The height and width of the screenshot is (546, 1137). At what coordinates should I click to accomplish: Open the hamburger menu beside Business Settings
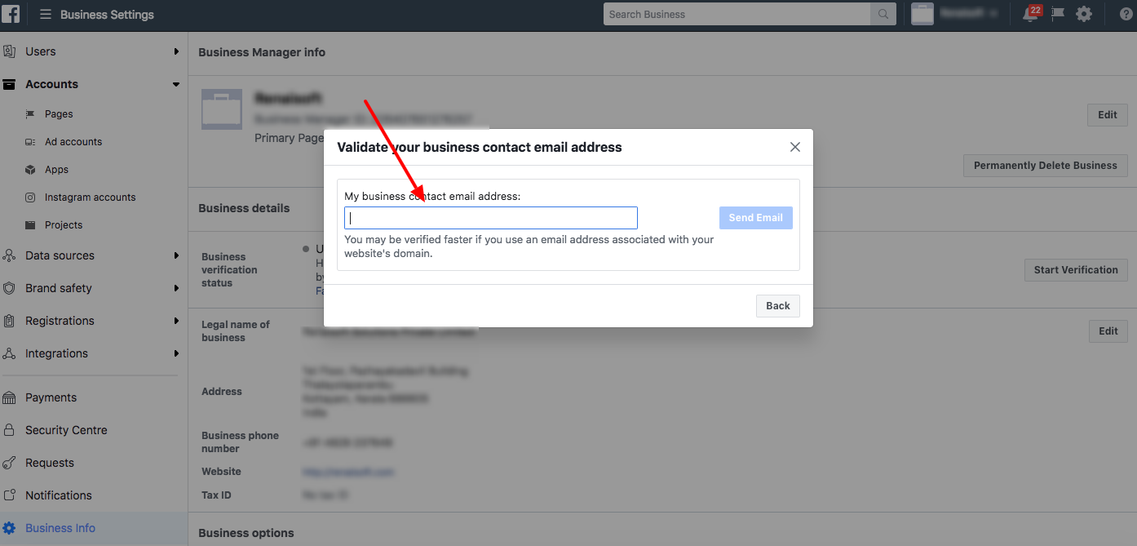click(46, 15)
